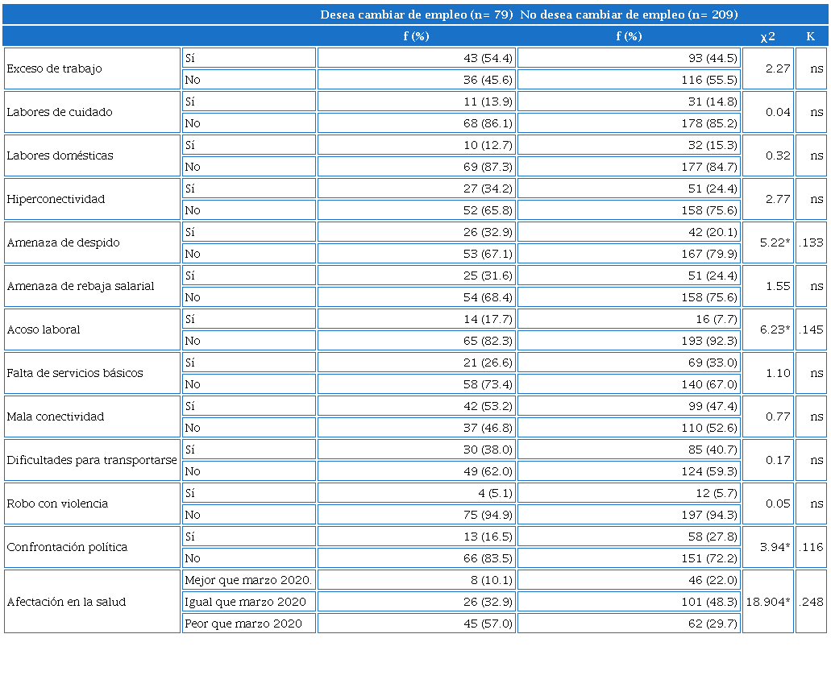The width and height of the screenshot is (831, 692).
Task: Select the chi-square value 18.904*
Action: pyautogui.click(x=767, y=603)
